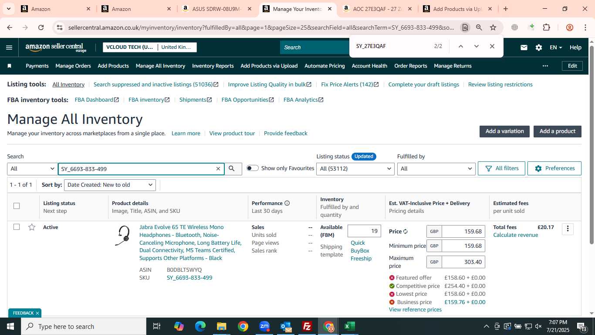Viewport: 595px width, 335px height.
Task: Open the messages mail icon
Action: 524,48
